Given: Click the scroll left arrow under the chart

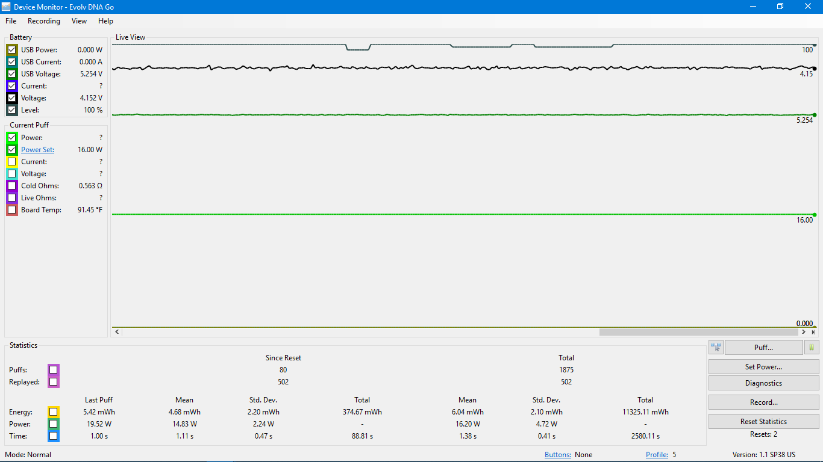Looking at the screenshot, I should [x=117, y=332].
